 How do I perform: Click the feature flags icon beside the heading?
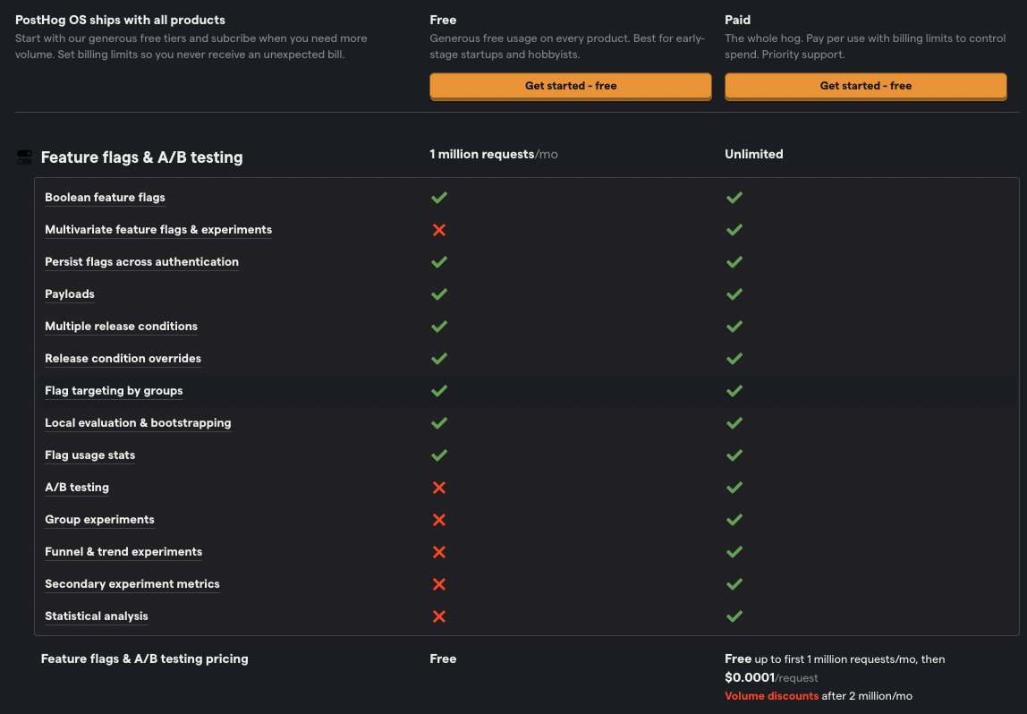24,157
